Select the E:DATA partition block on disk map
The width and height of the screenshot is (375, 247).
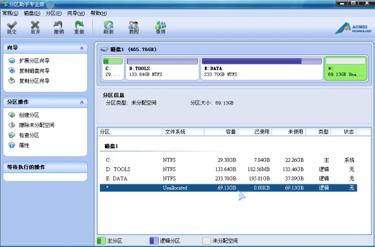pyautogui.click(x=262, y=68)
